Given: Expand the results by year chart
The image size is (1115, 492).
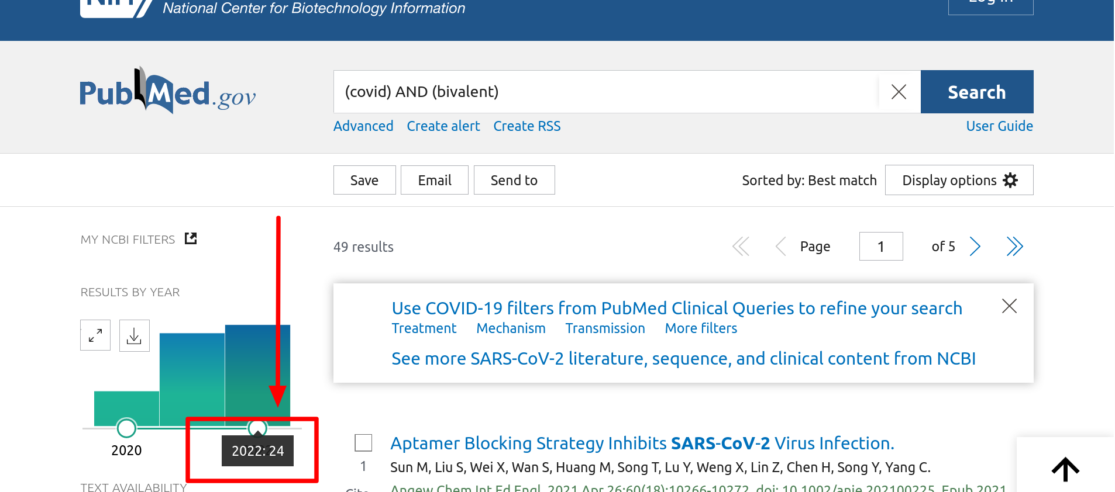Looking at the screenshot, I should (95, 335).
